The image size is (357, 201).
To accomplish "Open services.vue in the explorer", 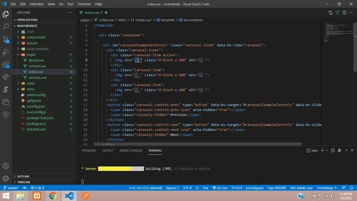I will click(x=37, y=78).
